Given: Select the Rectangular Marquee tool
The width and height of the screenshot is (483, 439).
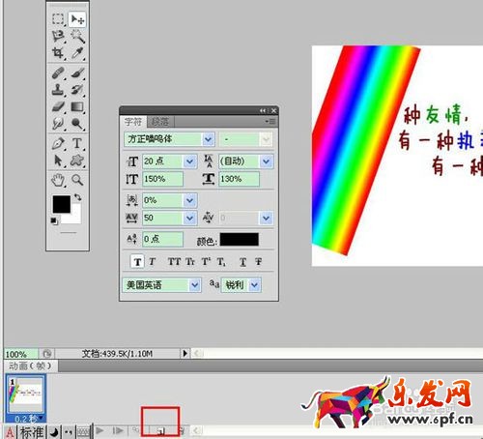Looking at the screenshot, I should [x=58, y=19].
